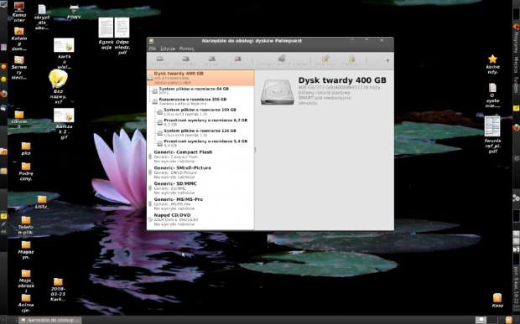Image resolution: width=520 pixels, height=324 pixels.
Task: Click 'SMART jest niedostępne' status text
Action: coord(325,98)
